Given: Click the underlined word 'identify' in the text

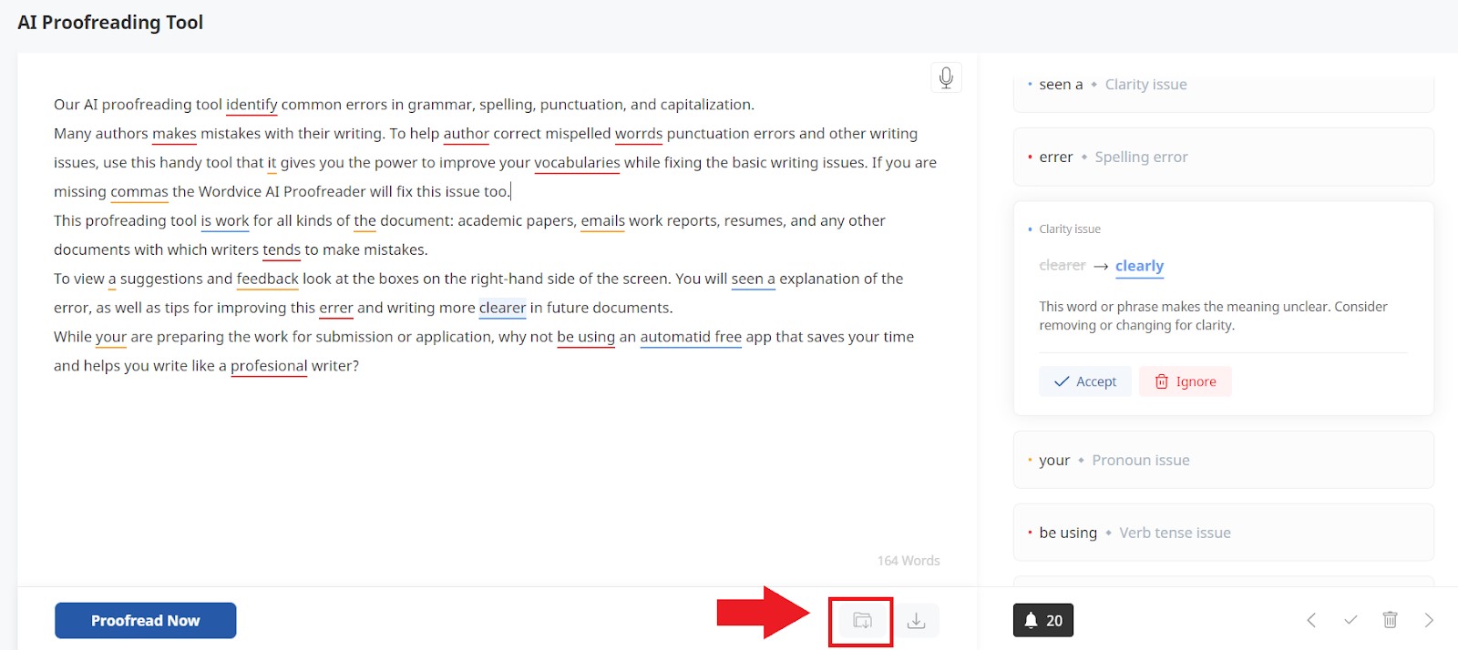Looking at the screenshot, I should point(252,105).
